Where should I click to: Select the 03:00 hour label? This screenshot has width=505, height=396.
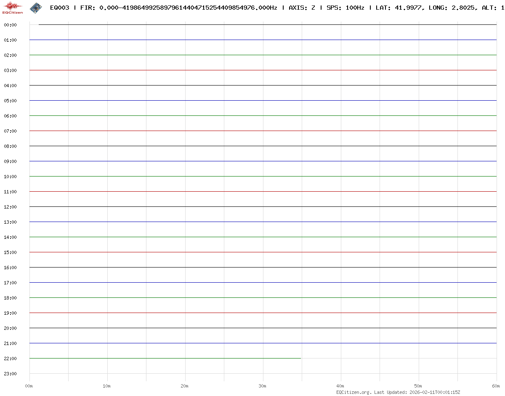click(10, 70)
